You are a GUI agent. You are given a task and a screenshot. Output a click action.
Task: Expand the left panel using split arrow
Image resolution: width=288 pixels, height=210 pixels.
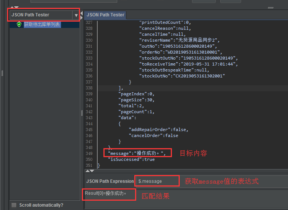81,18
